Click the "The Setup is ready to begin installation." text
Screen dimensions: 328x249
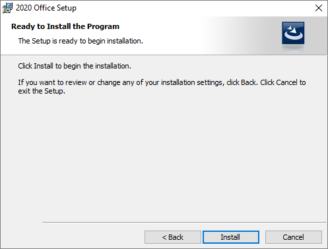tap(81, 41)
